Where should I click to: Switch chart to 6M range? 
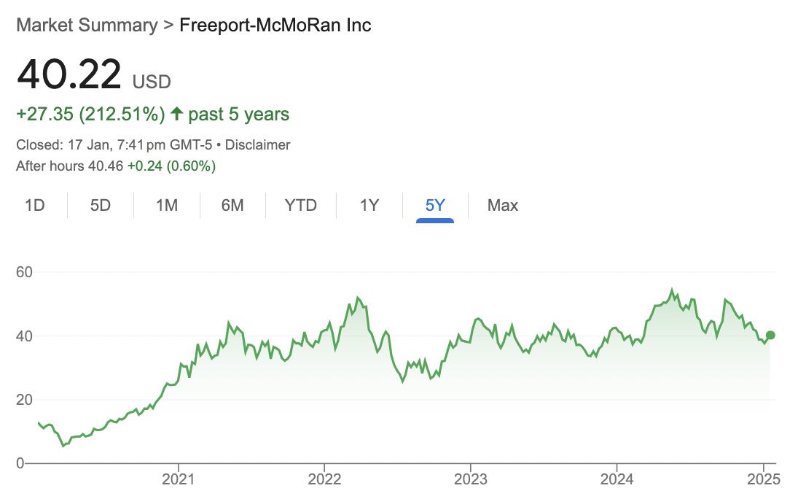(x=232, y=206)
